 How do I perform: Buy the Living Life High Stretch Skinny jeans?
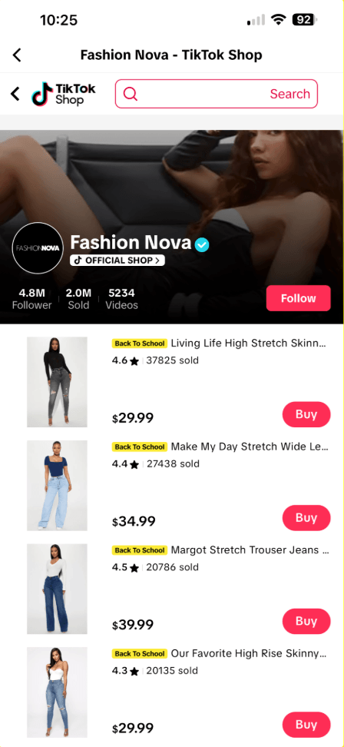(x=306, y=414)
